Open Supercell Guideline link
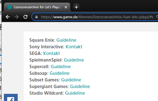 (x=61, y=67)
